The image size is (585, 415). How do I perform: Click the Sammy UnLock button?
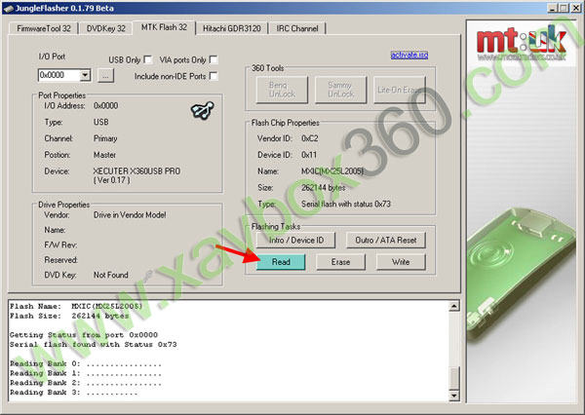(340, 90)
